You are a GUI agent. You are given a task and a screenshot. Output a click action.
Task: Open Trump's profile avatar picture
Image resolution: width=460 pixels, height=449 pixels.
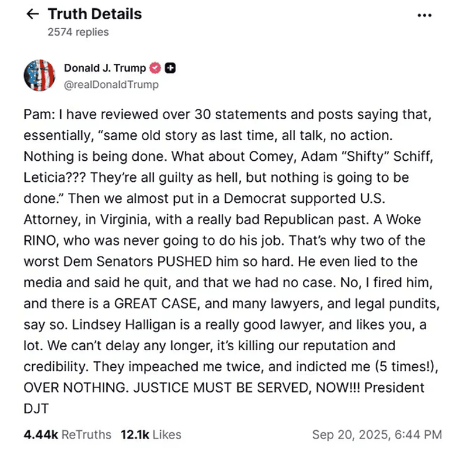point(39,76)
